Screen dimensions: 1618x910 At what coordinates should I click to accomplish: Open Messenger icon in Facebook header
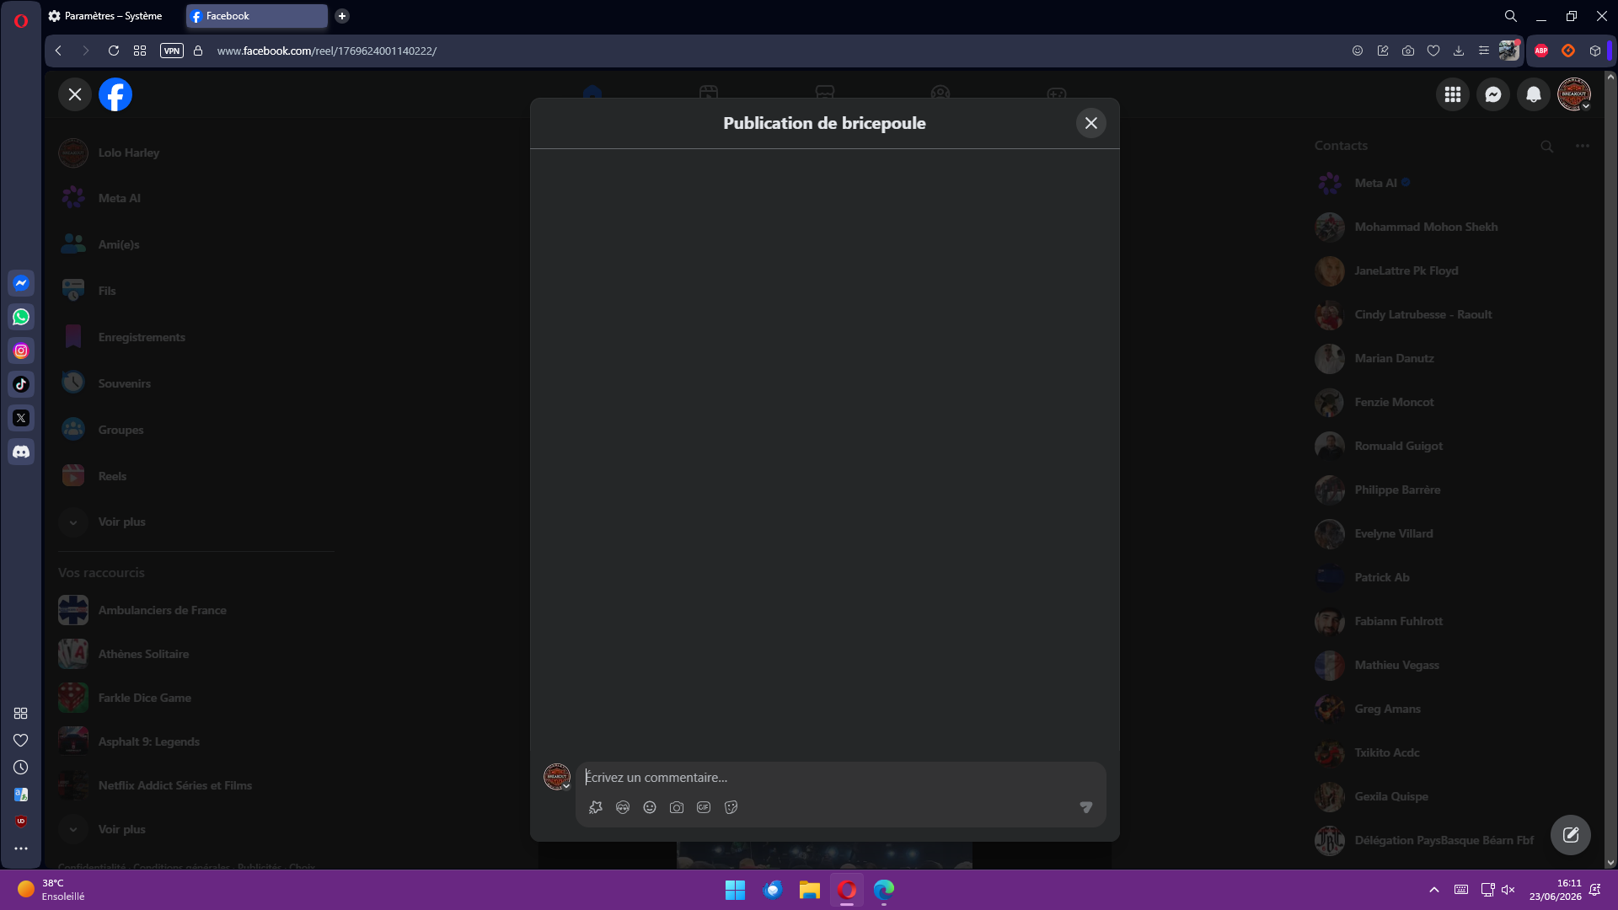pyautogui.click(x=1493, y=94)
